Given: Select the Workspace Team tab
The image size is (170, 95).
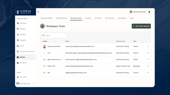Looking at the screenshot, I should [x=76, y=18].
